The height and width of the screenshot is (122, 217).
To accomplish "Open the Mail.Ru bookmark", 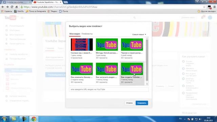I will [19, 11].
